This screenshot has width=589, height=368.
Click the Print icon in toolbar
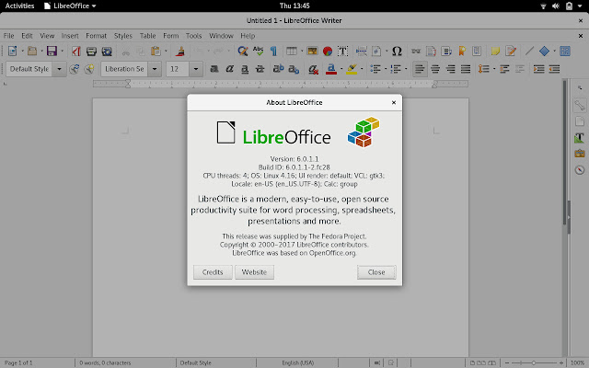tap(91, 52)
